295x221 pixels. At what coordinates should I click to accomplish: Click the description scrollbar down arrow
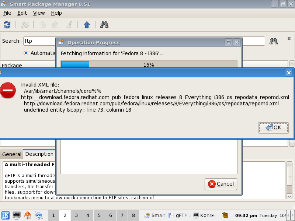click(289, 196)
